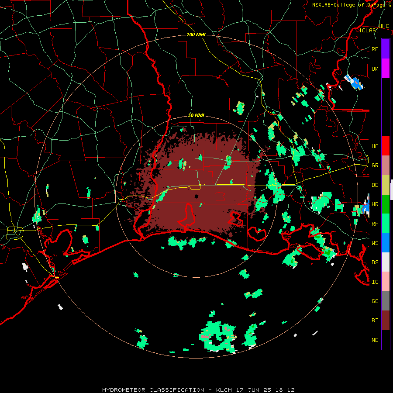Viewport: 393px width, 393px height.
Task: Choose the white DS legend swatch
Action: [x=386, y=262]
